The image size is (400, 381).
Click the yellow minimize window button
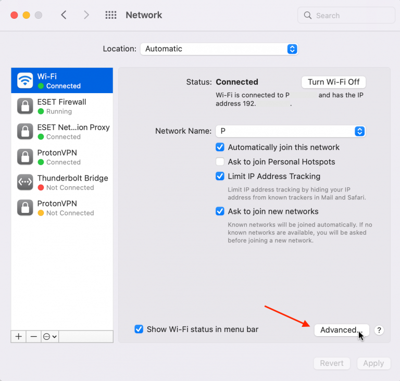point(26,15)
